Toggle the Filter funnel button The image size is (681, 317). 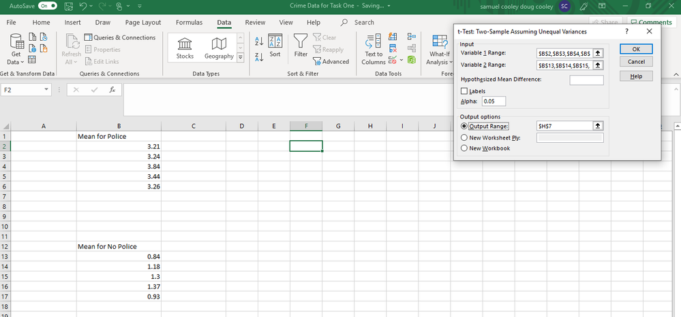click(x=301, y=46)
